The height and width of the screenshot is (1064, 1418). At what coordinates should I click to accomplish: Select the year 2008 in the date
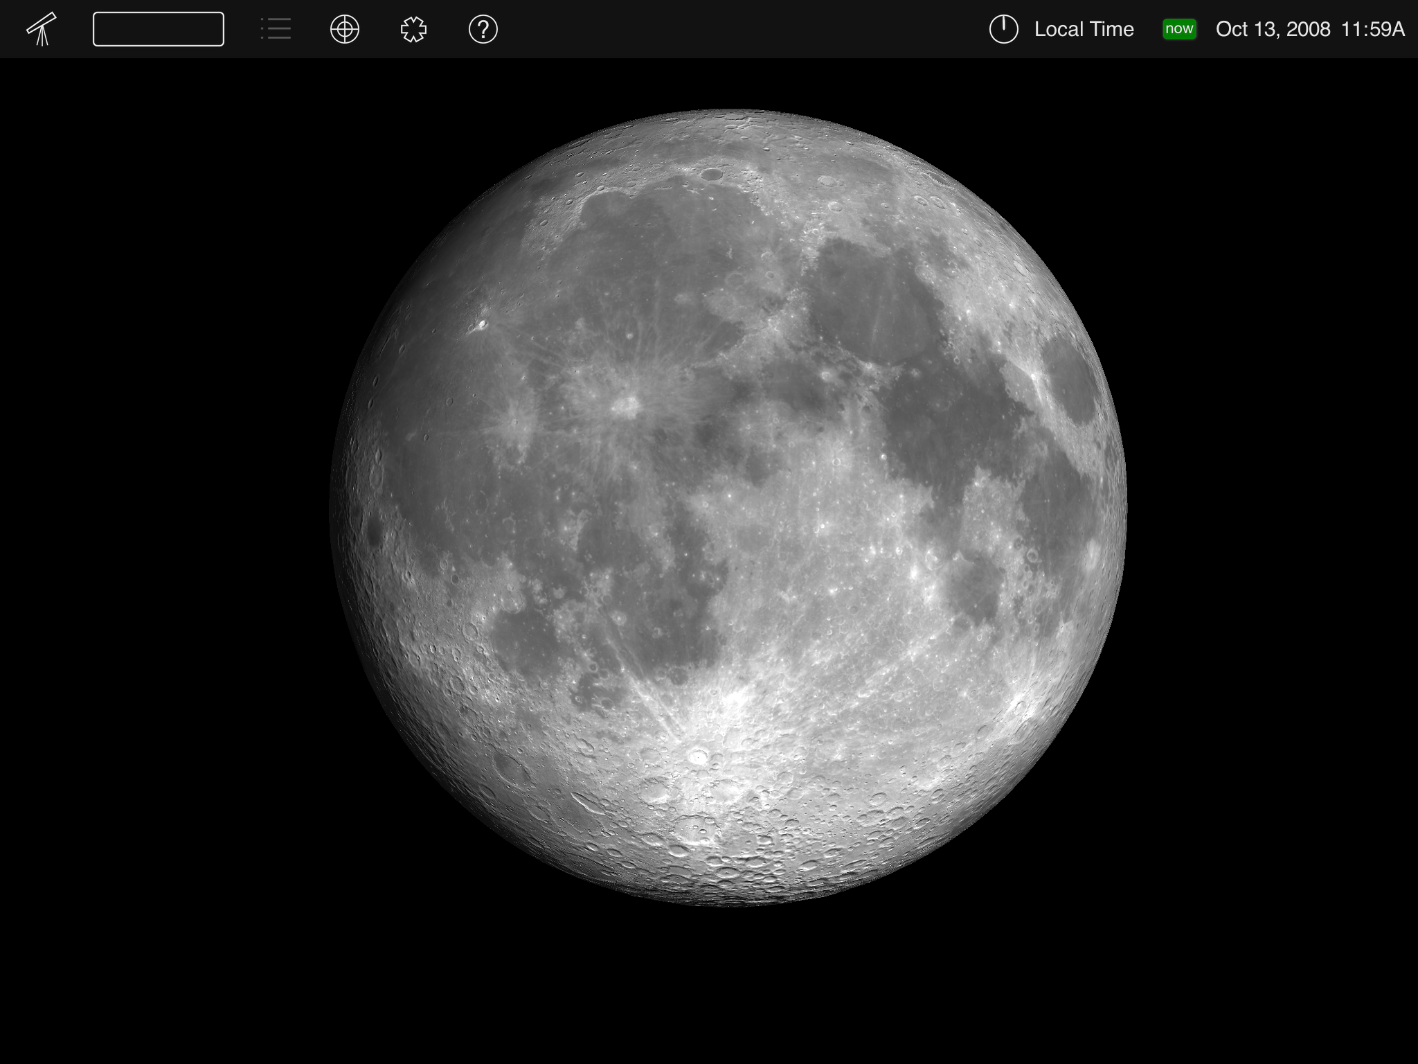point(1308,29)
